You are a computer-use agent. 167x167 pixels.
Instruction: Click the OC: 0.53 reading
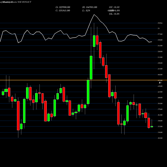point(114,7)
